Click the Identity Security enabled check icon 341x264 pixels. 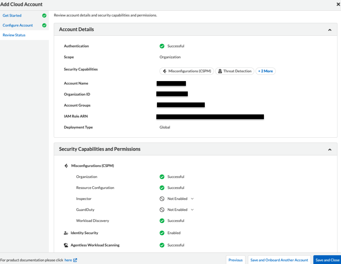[x=162, y=233]
